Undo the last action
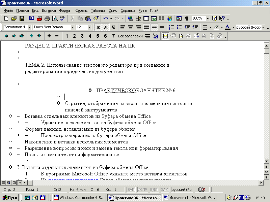Screen dimensions: 270x202 pyautogui.click(x=106, y=19)
